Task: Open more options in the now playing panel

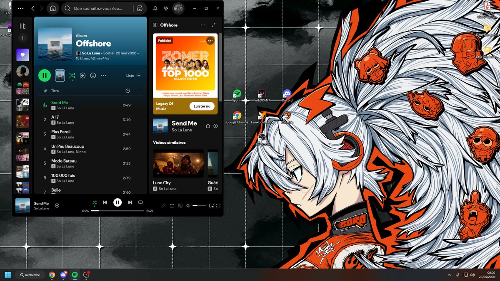Action: click(203, 25)
